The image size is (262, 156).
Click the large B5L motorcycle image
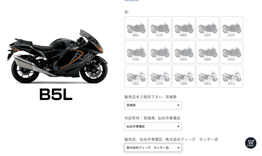56,57
